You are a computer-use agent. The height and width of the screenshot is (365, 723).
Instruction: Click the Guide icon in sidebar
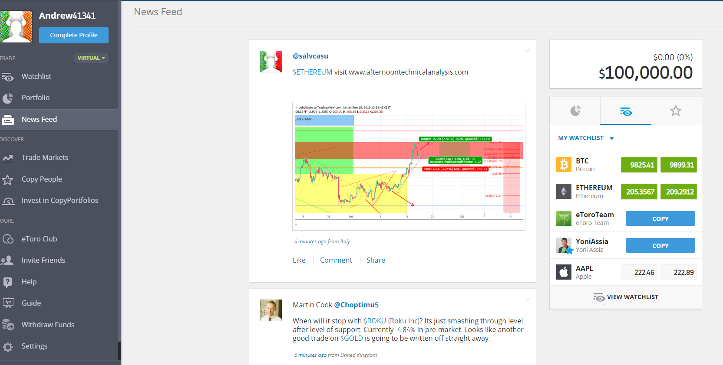pyautogui.click(x=8, y=303)
